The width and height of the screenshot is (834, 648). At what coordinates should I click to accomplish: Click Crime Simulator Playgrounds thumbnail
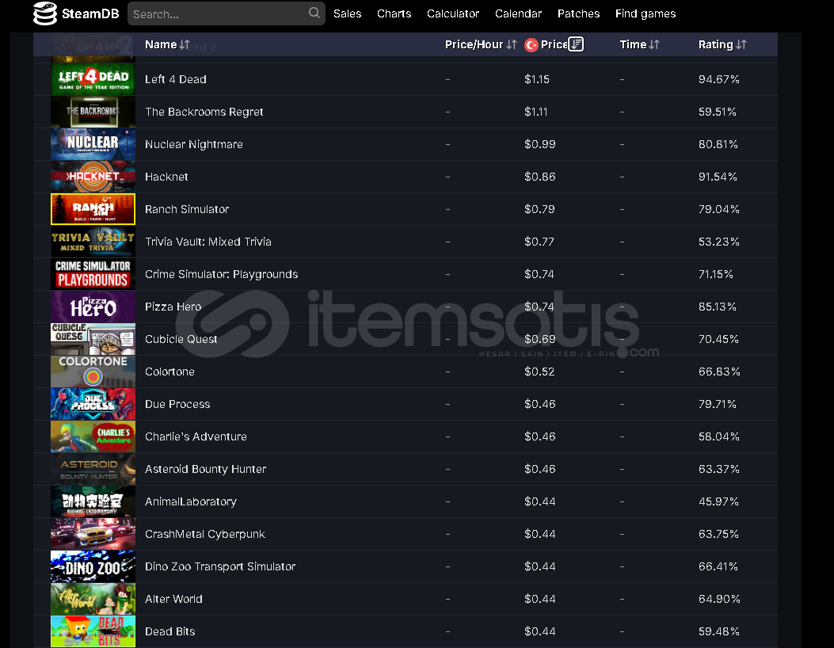[x=93, y=274]
